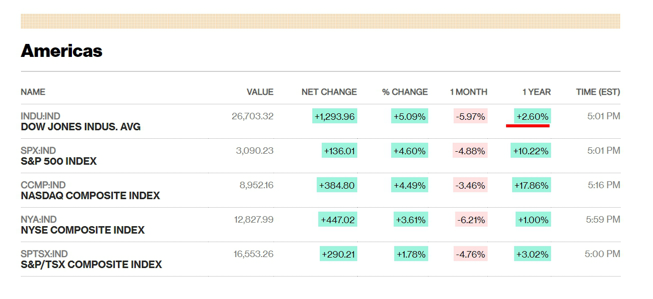Click the TIME (EST) column header
This screenshot has height=299, width=653.
click(x=598, y=92)
